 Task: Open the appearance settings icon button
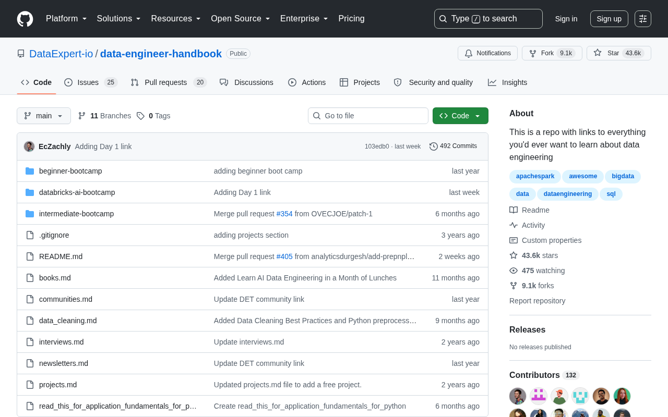pyautogui.click(x=643, y=19)
